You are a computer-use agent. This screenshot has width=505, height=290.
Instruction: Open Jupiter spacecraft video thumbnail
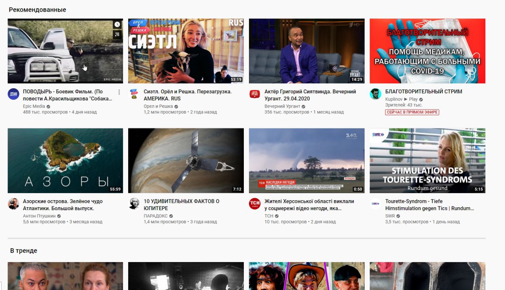tap(186, 160)
